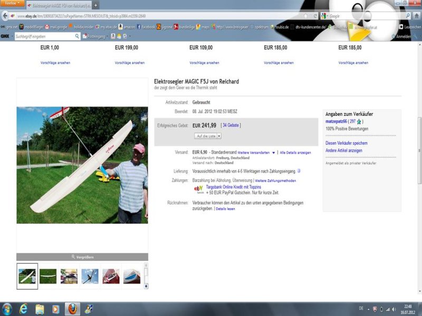Open the volume control in system tray
Screen dimensions: 422x316
394,309
